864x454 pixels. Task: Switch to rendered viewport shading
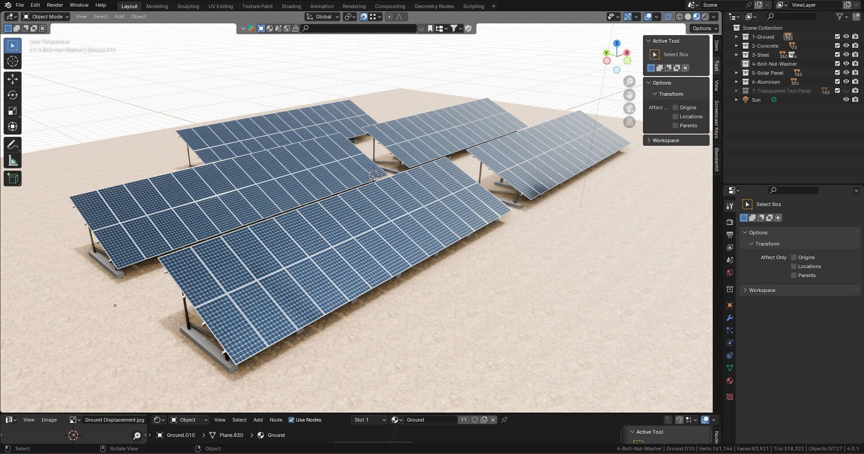(x=705, y=17)
